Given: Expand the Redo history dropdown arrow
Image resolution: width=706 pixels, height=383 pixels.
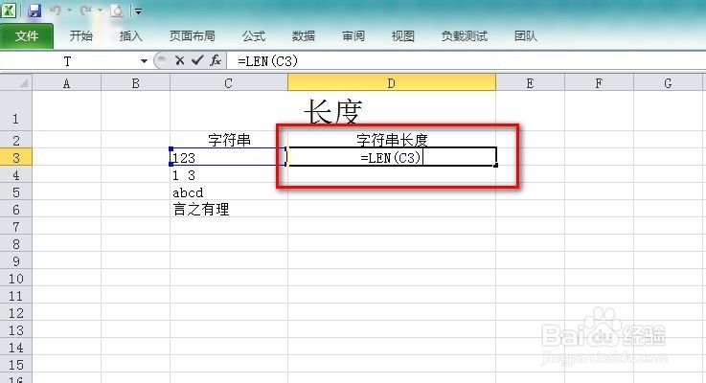Looking at the screenshot, I should 100,11.
